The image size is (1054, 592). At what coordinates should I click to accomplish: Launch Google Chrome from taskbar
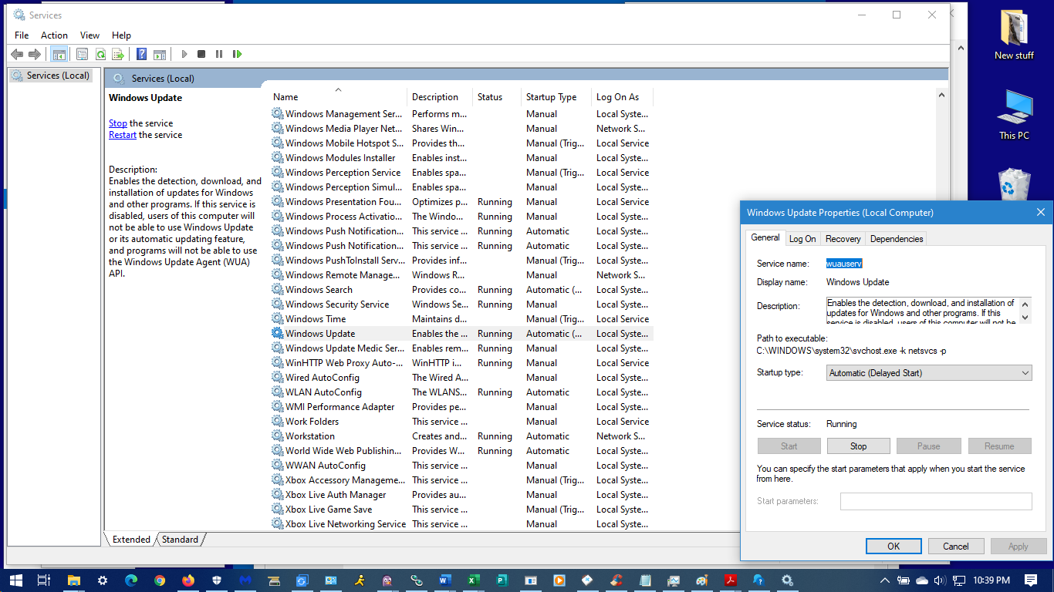pos(160,580)
